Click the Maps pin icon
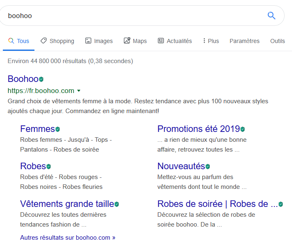Image resolution: width=292 pixels, height=245 pixels. pyautogui.click(x=127, y=41)
